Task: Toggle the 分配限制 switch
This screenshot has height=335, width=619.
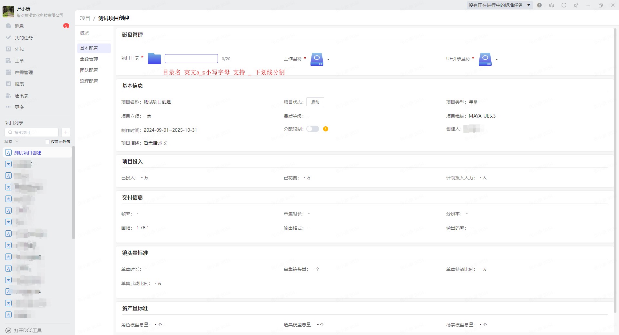Action: coord(312,129)
